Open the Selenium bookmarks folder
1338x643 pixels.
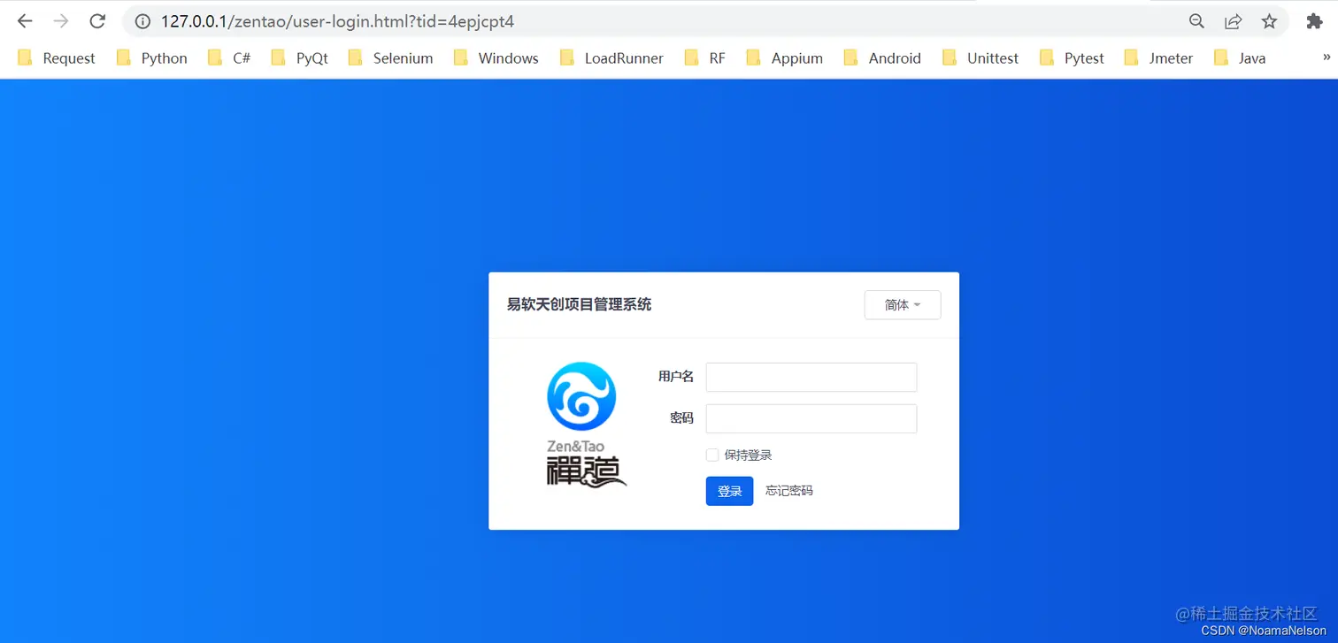coord(403,57)
